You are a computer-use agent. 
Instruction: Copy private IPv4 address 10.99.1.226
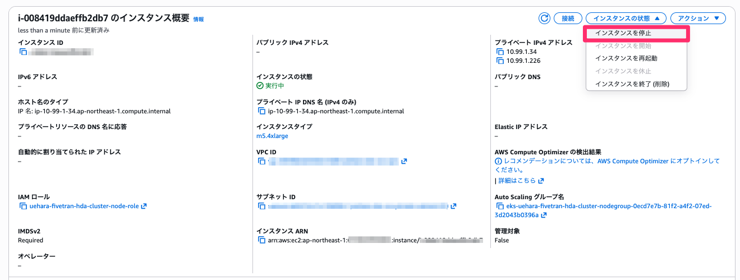(500, 61)
